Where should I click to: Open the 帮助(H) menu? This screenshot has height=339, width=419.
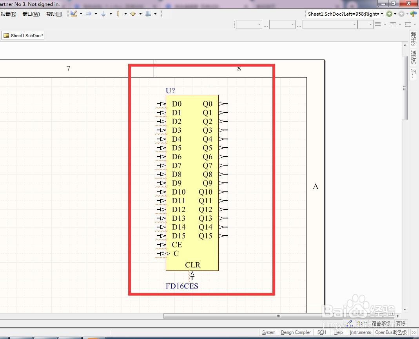coord(54,14)
